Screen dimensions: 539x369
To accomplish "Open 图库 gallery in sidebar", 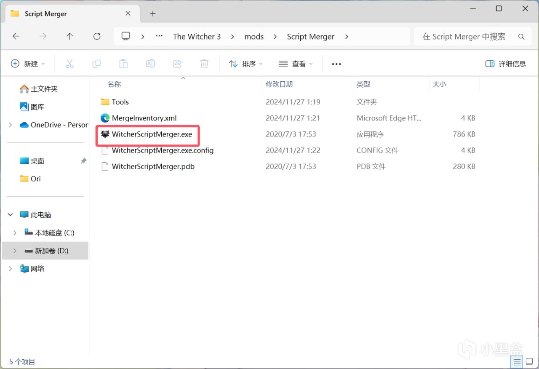I will click(32, 107).
